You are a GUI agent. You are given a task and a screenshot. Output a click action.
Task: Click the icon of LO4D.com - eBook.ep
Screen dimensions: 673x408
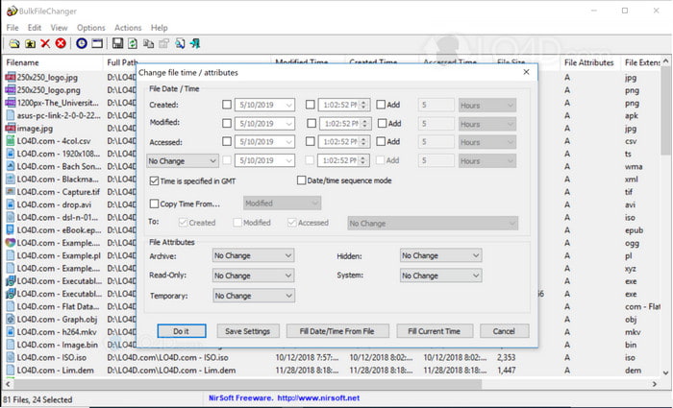(x=11, y=230)
